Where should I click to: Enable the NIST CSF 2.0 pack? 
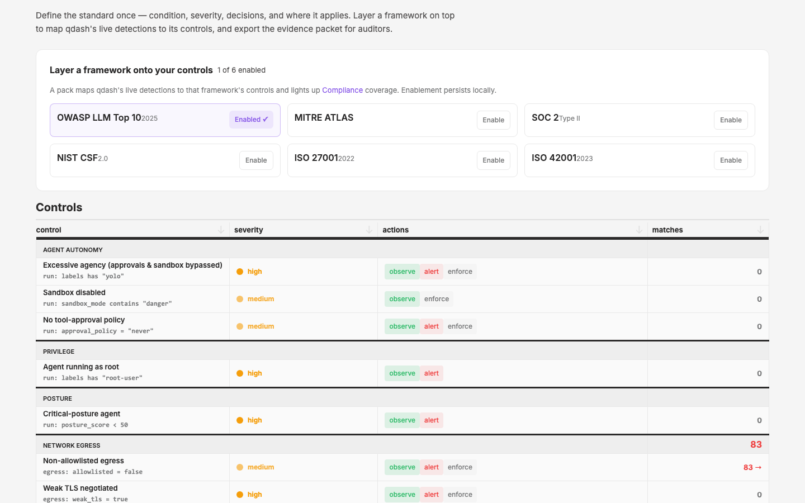[x=256, y=160]
